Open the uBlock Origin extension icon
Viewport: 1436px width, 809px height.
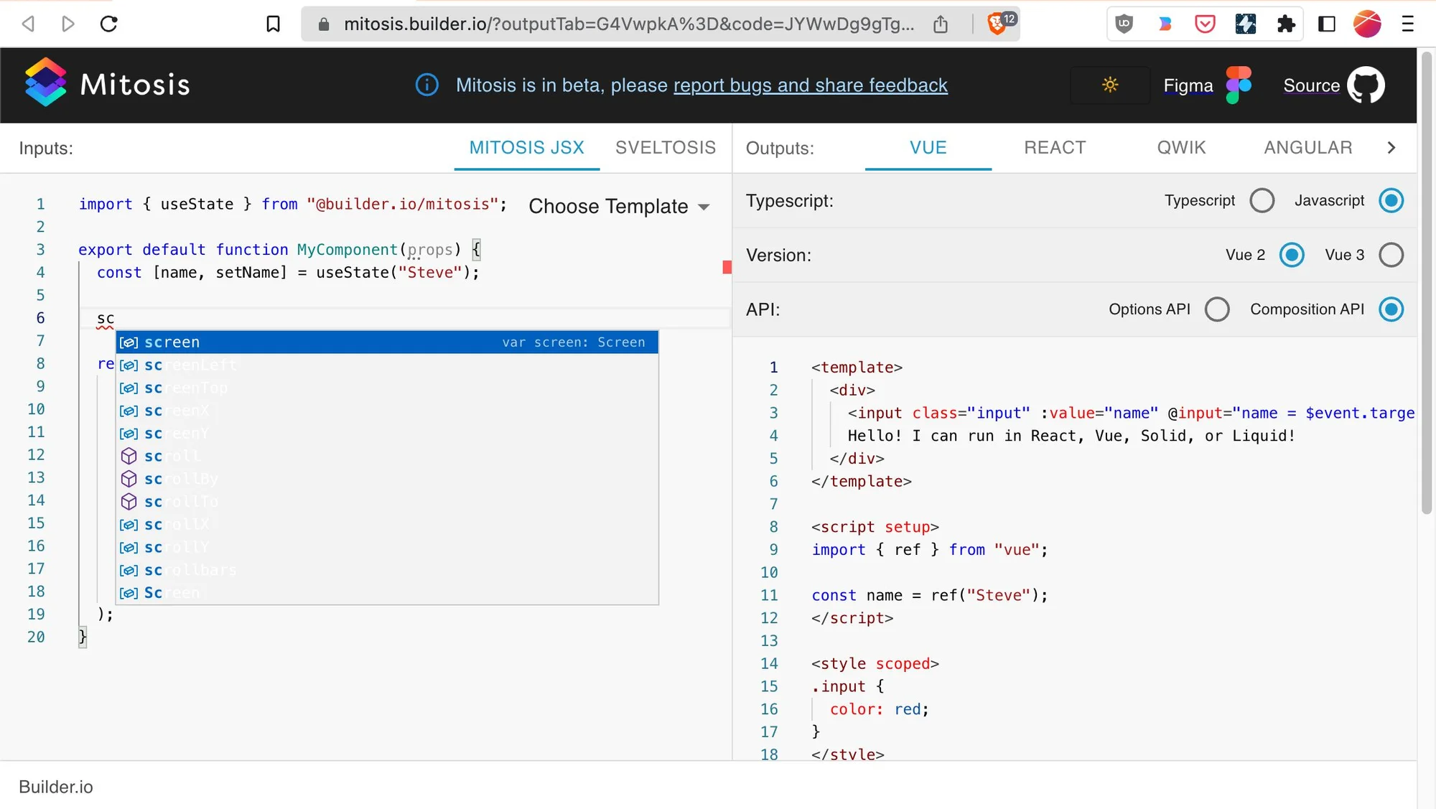[x=1124, y=24]
